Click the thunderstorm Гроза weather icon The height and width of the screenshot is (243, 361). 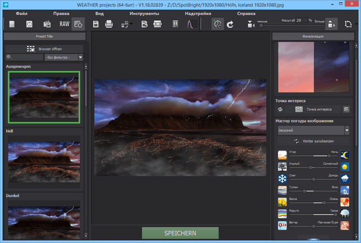click(345, 215)
